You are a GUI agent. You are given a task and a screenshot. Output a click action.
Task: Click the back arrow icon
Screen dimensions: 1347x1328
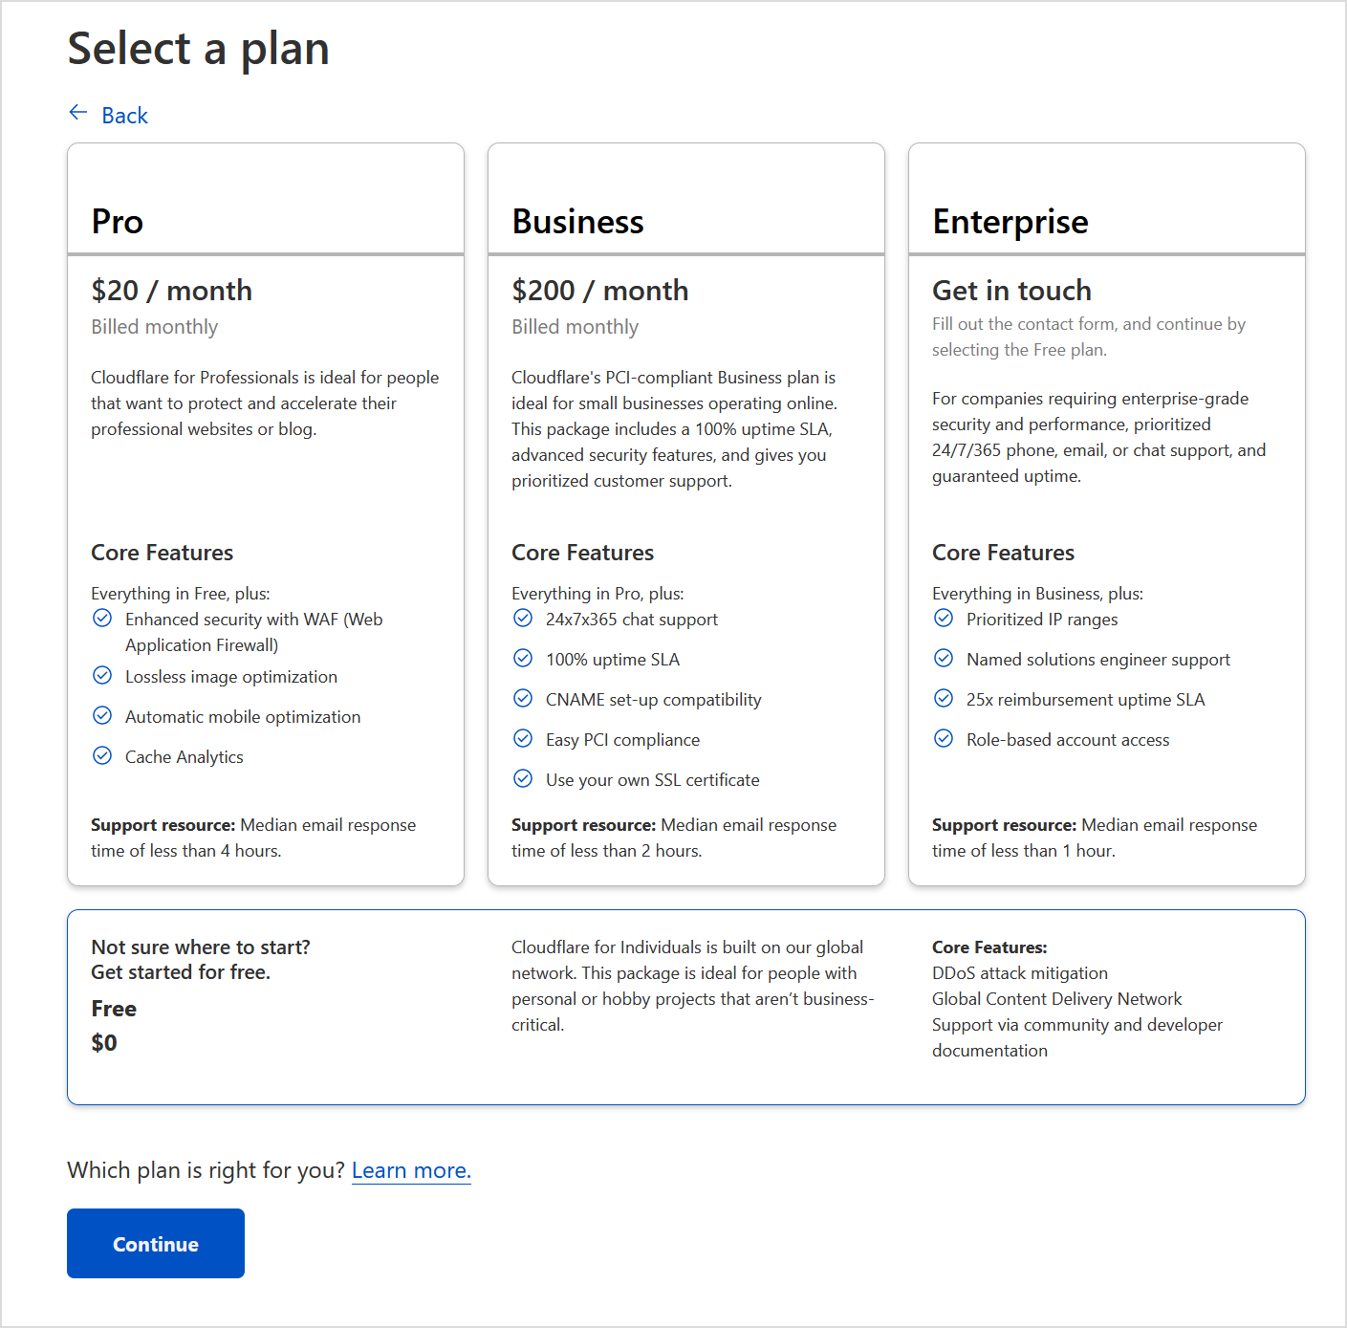coord(78,113)
